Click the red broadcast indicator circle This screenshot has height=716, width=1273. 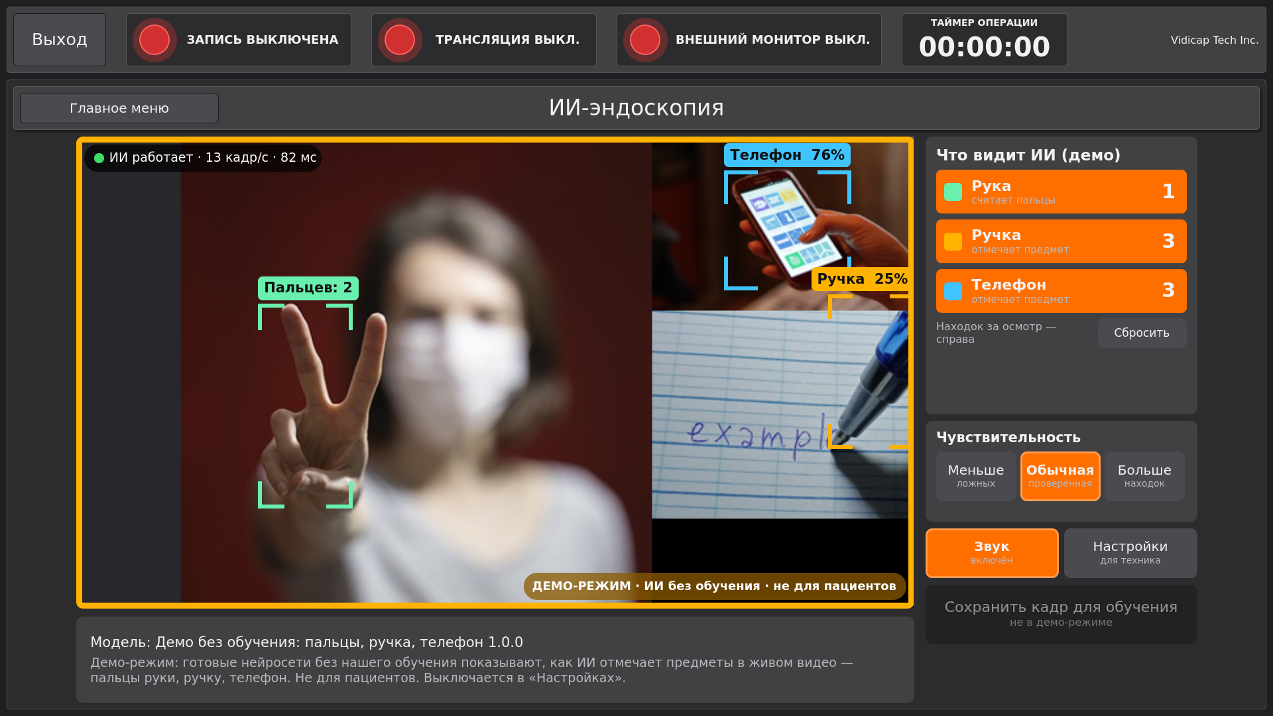click(400, 40)
